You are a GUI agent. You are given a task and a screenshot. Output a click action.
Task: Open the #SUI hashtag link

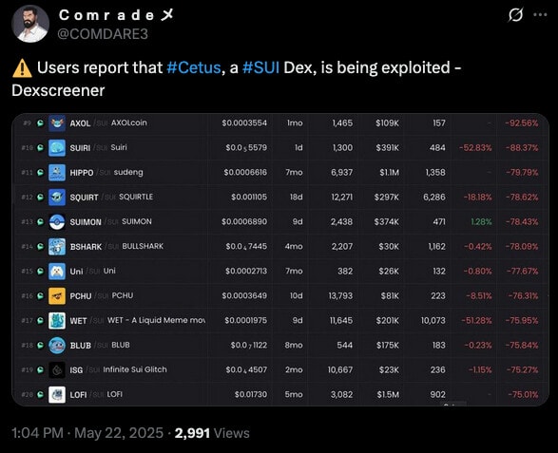click(260, 67)
